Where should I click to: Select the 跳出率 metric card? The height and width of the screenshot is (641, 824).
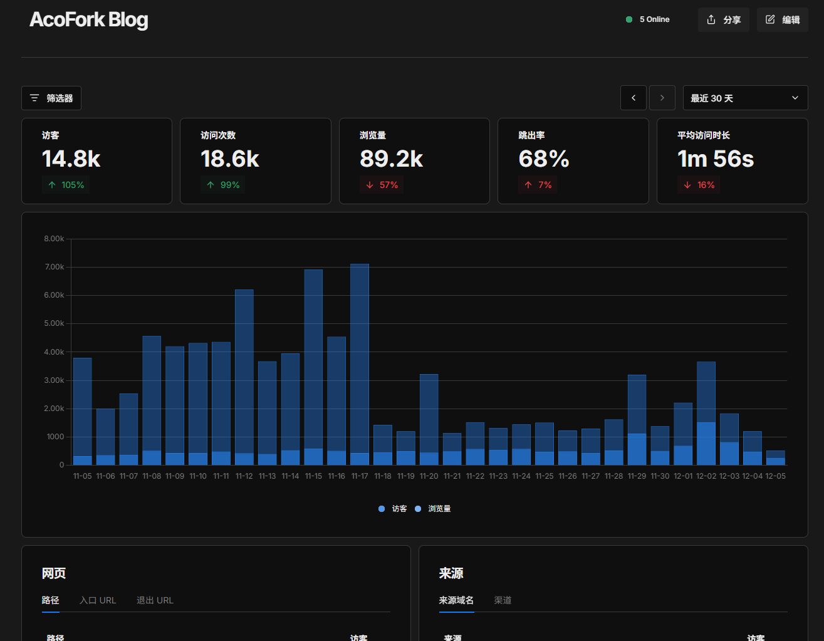[x=573, y=160]
